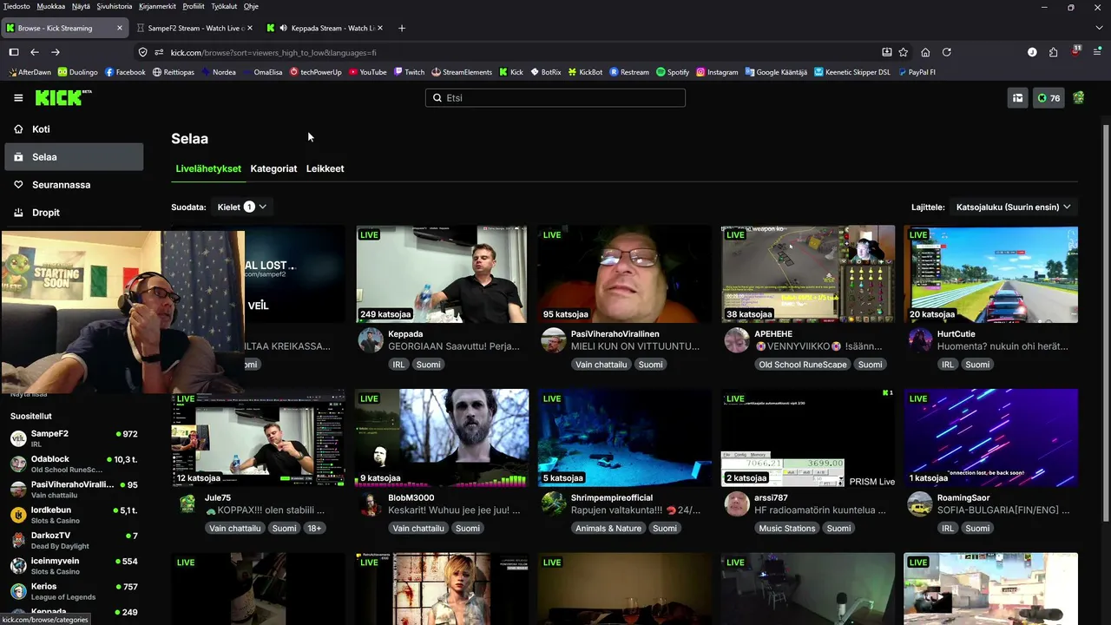
Task: Open the Kirjanmerkit menu
Action: (x=155, y=6)
